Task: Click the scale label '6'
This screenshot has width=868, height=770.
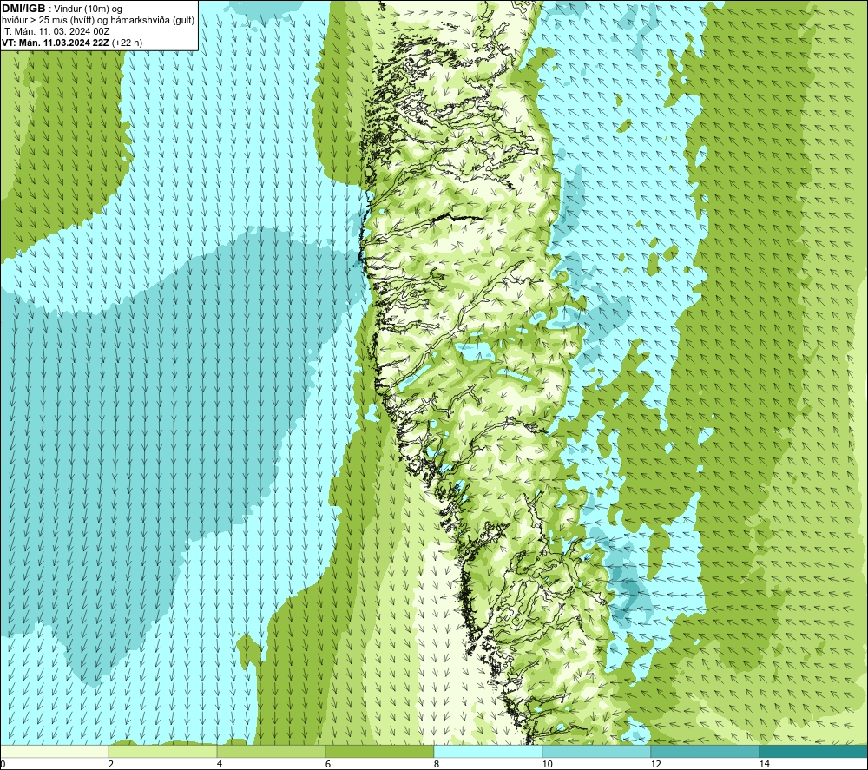Action: pyautogui.click(x=328, y=764)
